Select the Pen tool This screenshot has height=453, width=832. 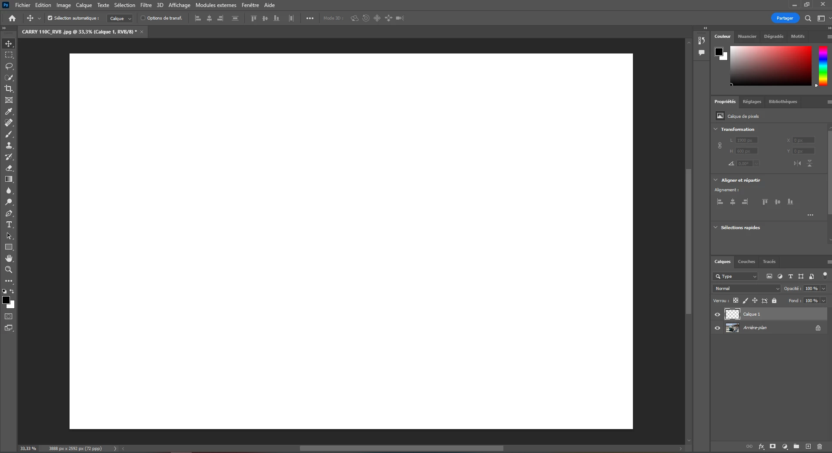coord(9,213)
